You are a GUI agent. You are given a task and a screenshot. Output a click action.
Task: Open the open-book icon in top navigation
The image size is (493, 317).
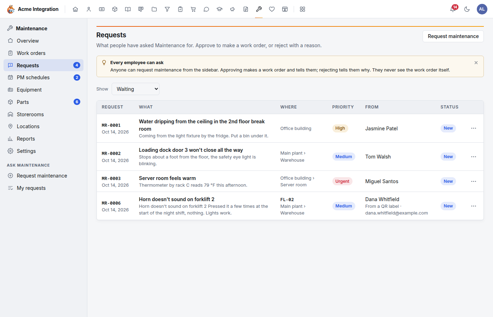coord(128,9)
